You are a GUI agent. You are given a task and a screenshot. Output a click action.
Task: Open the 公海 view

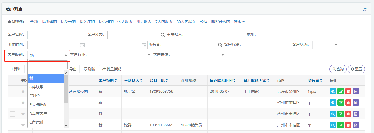click(204, 22)
